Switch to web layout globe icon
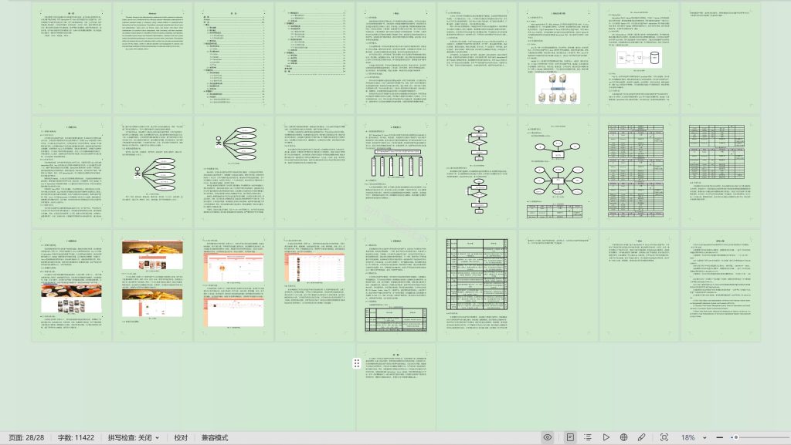Viewport: 791px width, 445px height. pos(623,437)
